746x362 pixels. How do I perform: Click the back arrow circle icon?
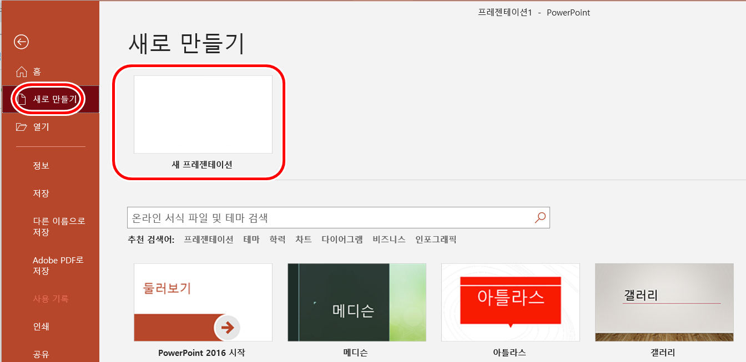click(22, 42)
